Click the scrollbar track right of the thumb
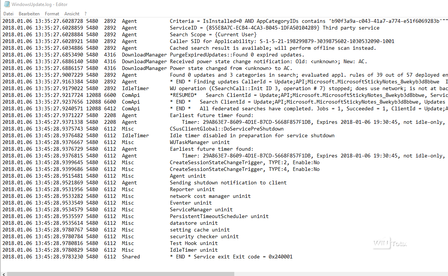This screenshot has width=448, height=276. point(337,274)
